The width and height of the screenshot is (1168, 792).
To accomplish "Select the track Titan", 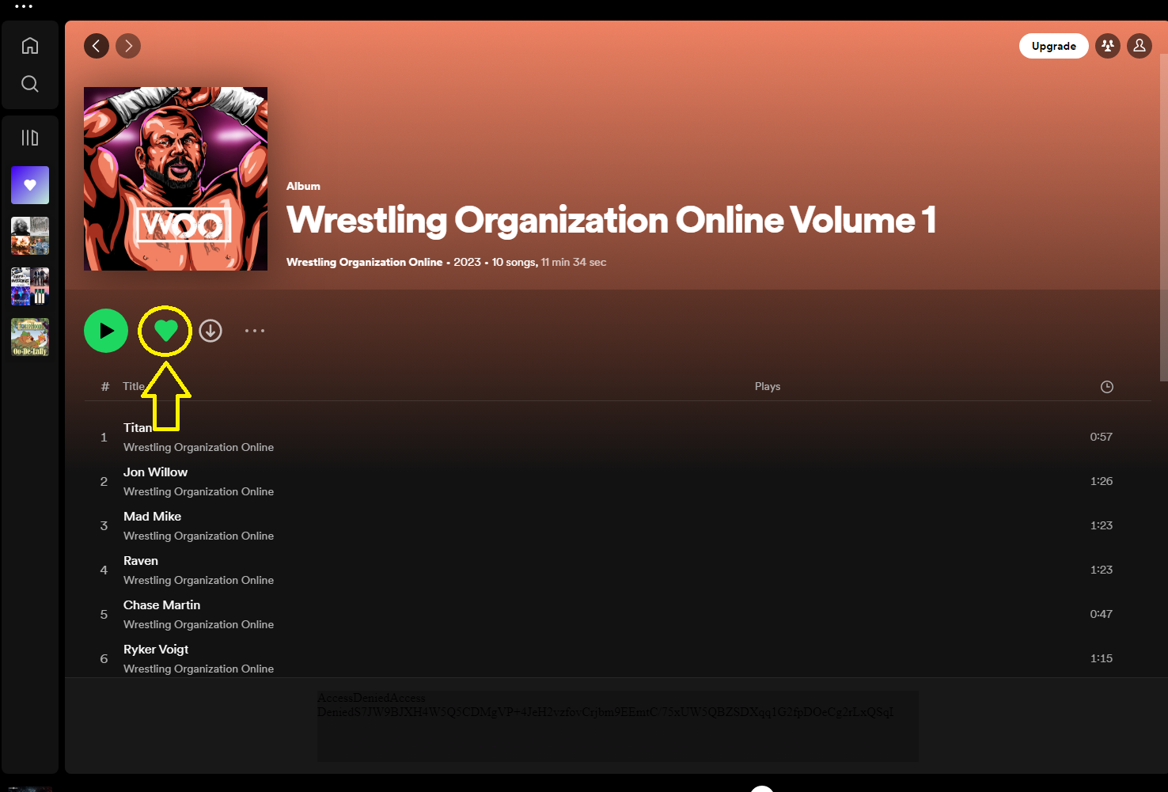I will (138, 427).
